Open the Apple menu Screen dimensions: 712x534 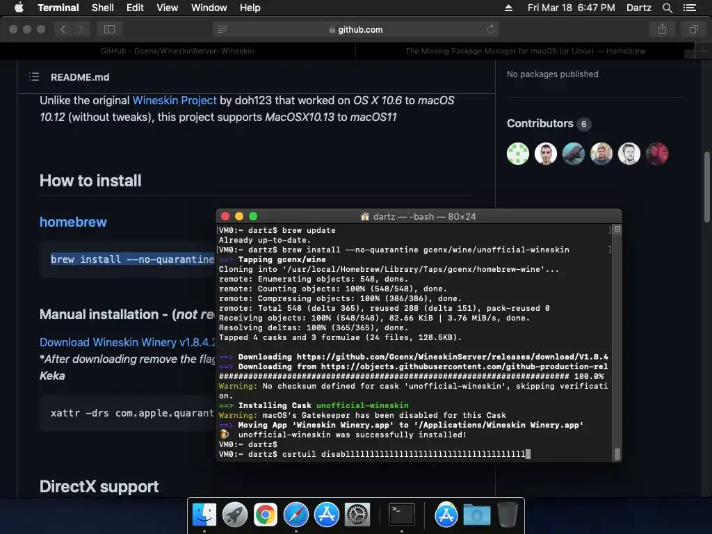[x=19, y=8]
